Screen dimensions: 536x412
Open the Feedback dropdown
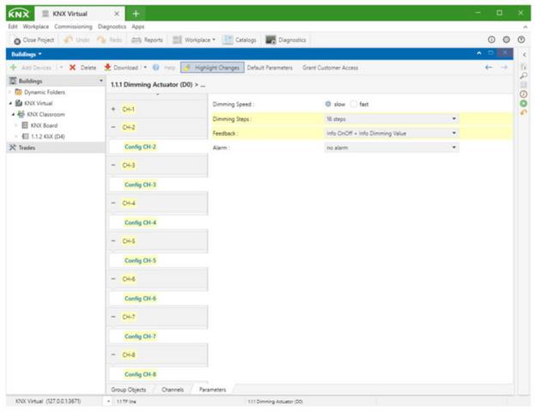tap(390, 133)
